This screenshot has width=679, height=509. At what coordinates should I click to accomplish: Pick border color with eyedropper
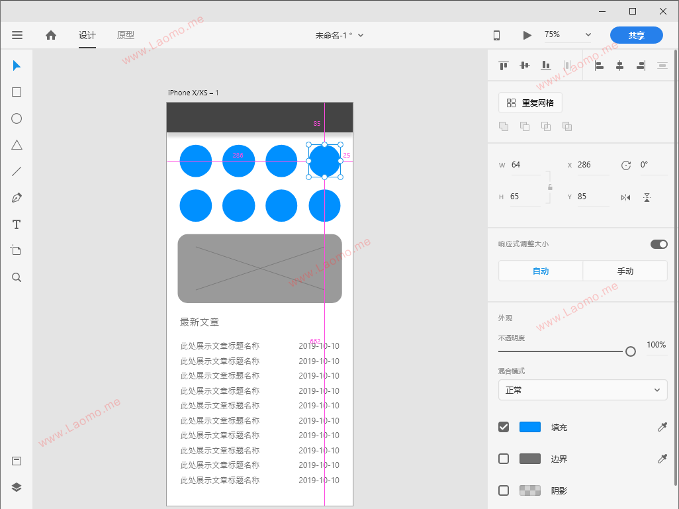click(662, 459)
